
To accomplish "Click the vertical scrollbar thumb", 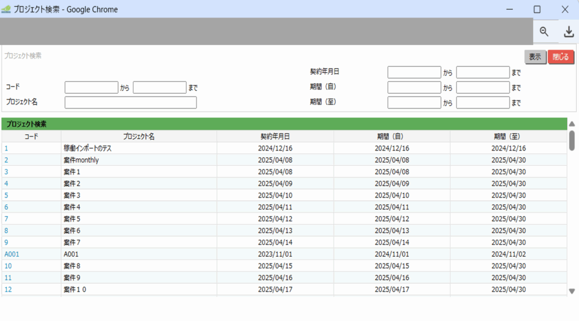I will 572,140.
